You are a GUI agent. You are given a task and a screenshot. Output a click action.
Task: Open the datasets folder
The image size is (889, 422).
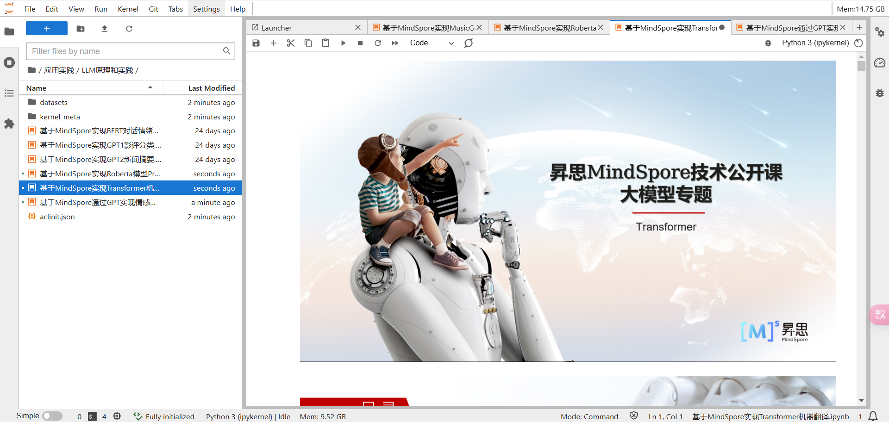131,102
